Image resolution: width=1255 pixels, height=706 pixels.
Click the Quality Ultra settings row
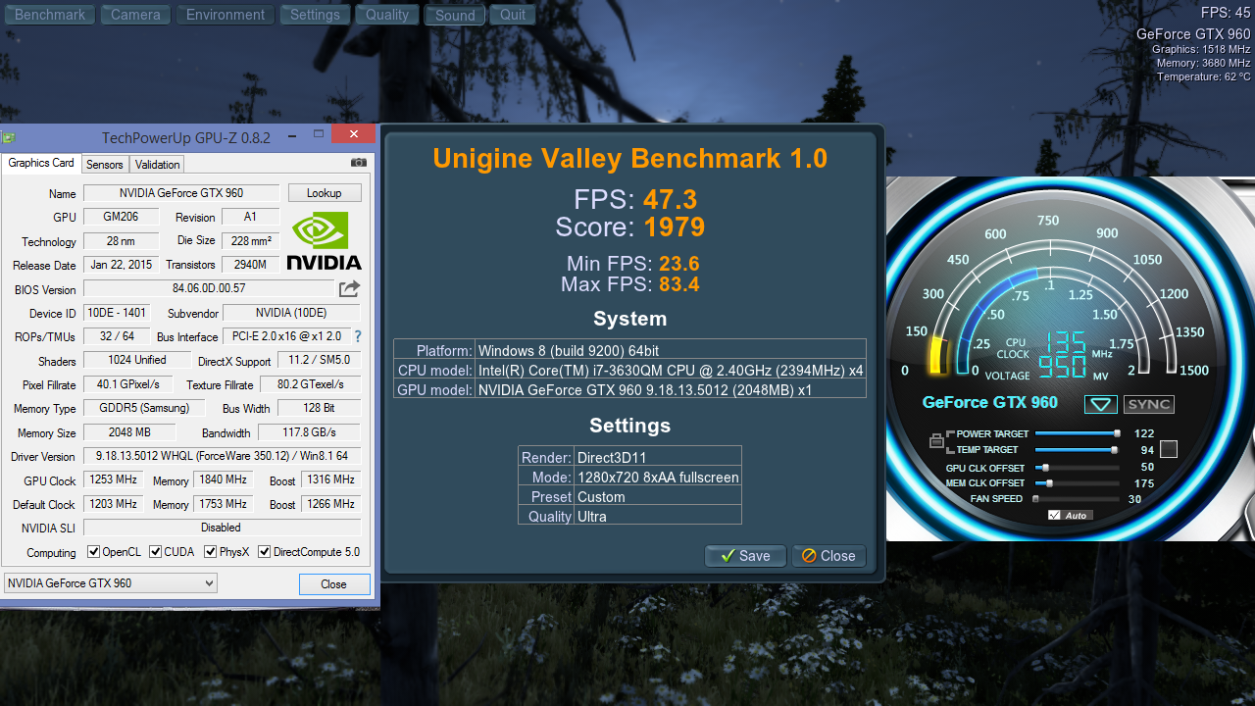pos(629,516)
